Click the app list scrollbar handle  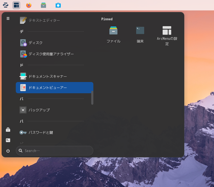[x=92, y=98]
